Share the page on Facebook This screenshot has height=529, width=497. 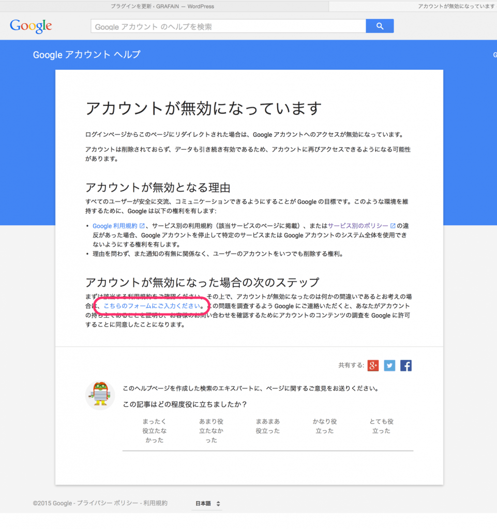[x=406, y=366]
